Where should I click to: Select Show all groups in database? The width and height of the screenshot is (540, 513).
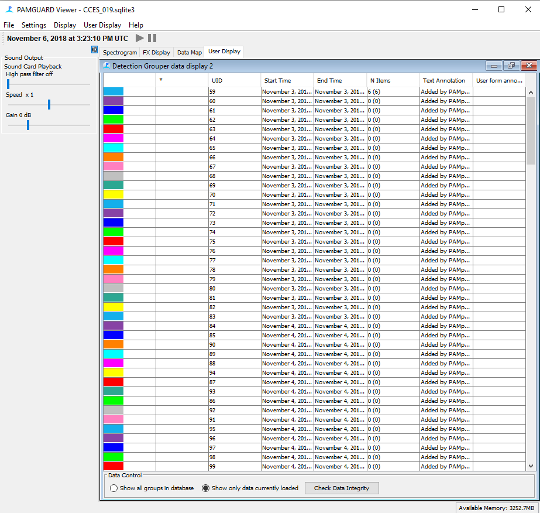tap(114, 488)
